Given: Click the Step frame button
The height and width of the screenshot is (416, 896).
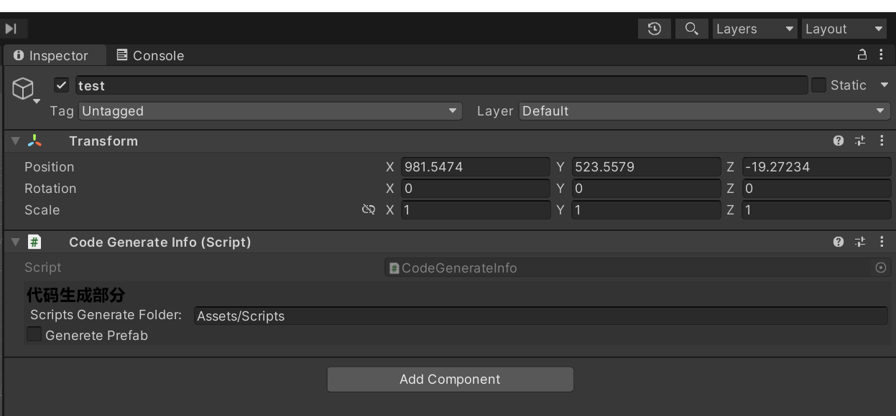Looking at the screenshot, I should click(11, 29).
